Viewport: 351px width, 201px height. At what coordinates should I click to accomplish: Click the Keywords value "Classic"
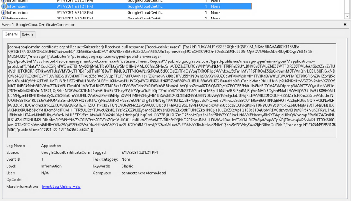click(x=127, y=166)
